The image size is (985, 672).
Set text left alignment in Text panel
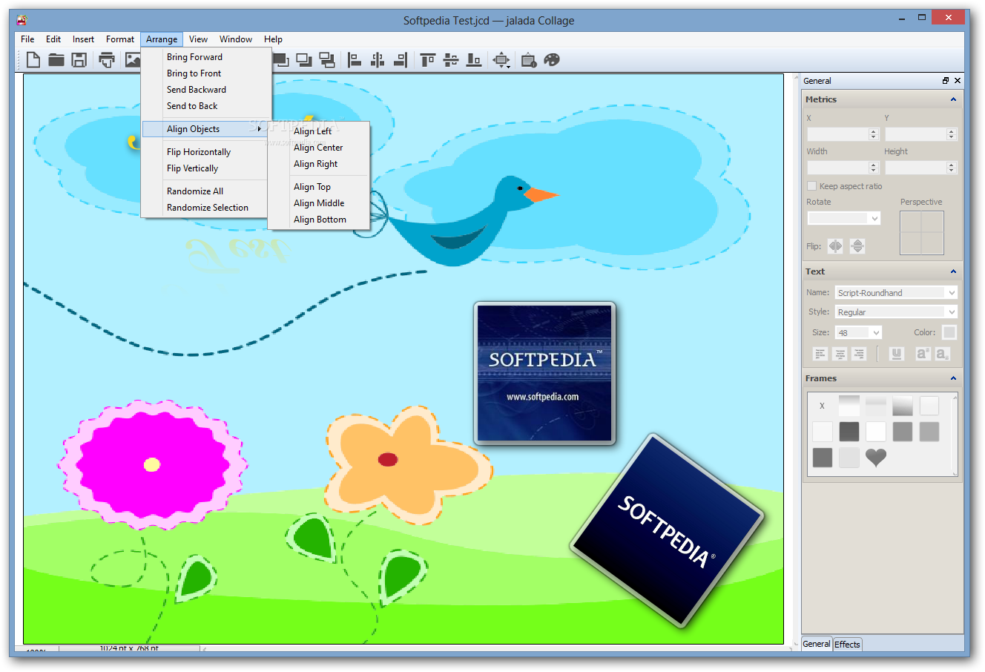(x=820, y=354)
